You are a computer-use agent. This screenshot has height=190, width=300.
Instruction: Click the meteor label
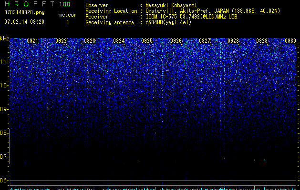[x=68, y=15]
